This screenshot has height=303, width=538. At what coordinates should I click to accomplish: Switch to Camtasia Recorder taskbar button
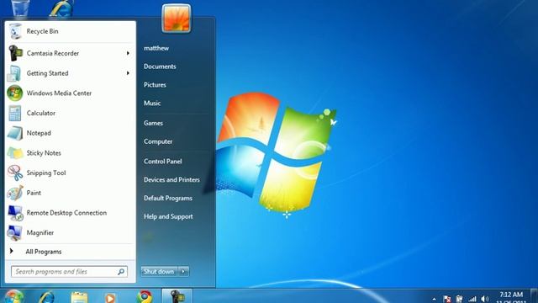pos(177,296)
